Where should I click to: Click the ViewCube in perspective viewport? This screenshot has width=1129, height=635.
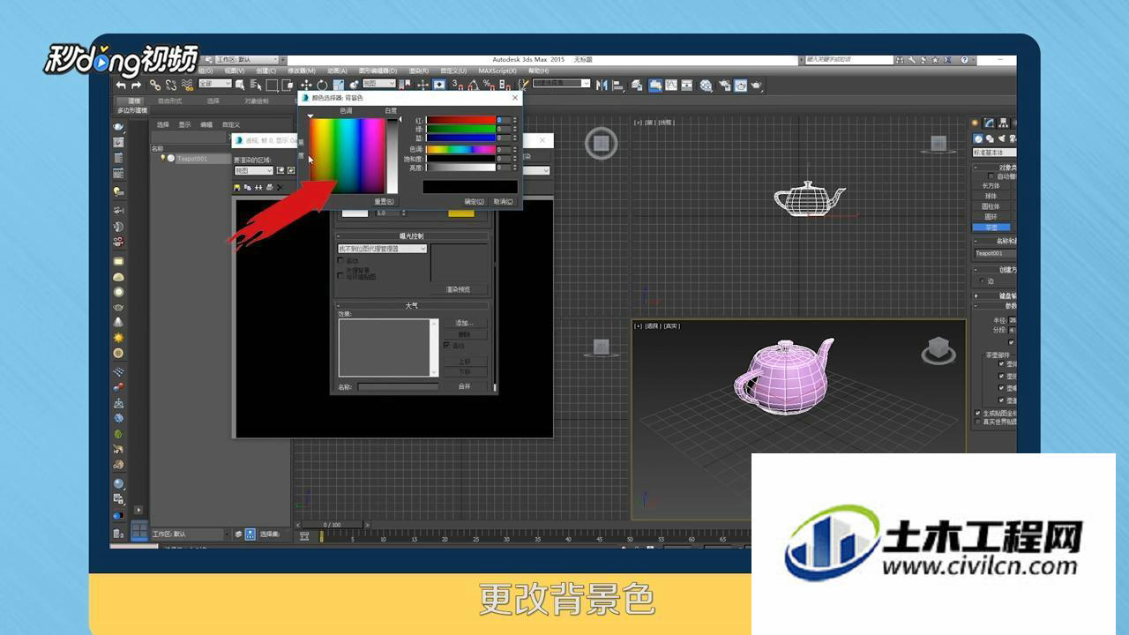point(938,351)
